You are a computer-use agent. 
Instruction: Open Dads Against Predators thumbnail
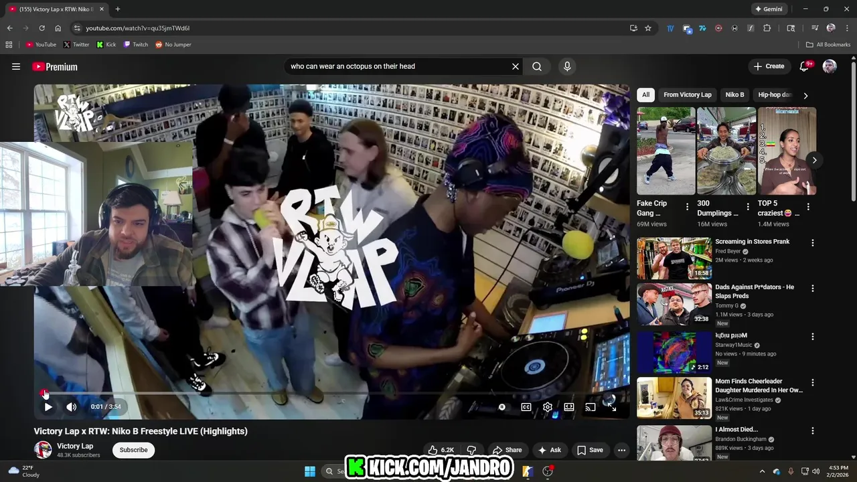pyautogui.click(x=674, y=304)
